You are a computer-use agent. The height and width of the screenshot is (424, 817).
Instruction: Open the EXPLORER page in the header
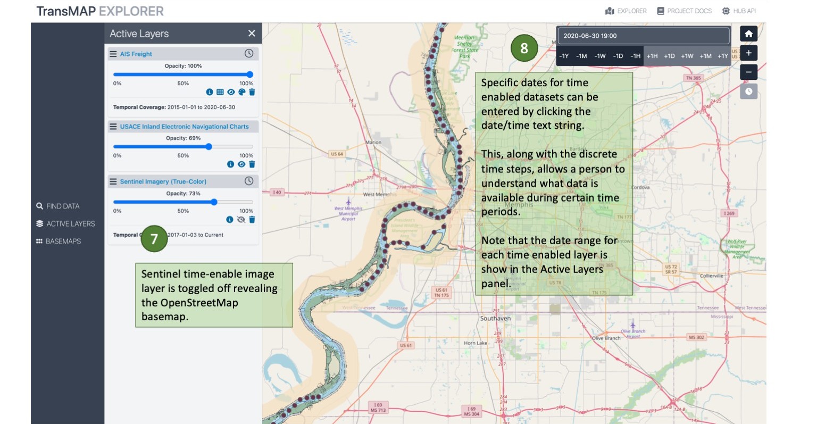[x=626, y=11]
